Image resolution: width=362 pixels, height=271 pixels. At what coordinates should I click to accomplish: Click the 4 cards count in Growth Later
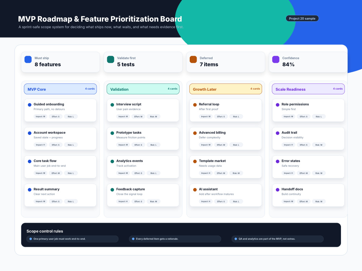(255, 89)
